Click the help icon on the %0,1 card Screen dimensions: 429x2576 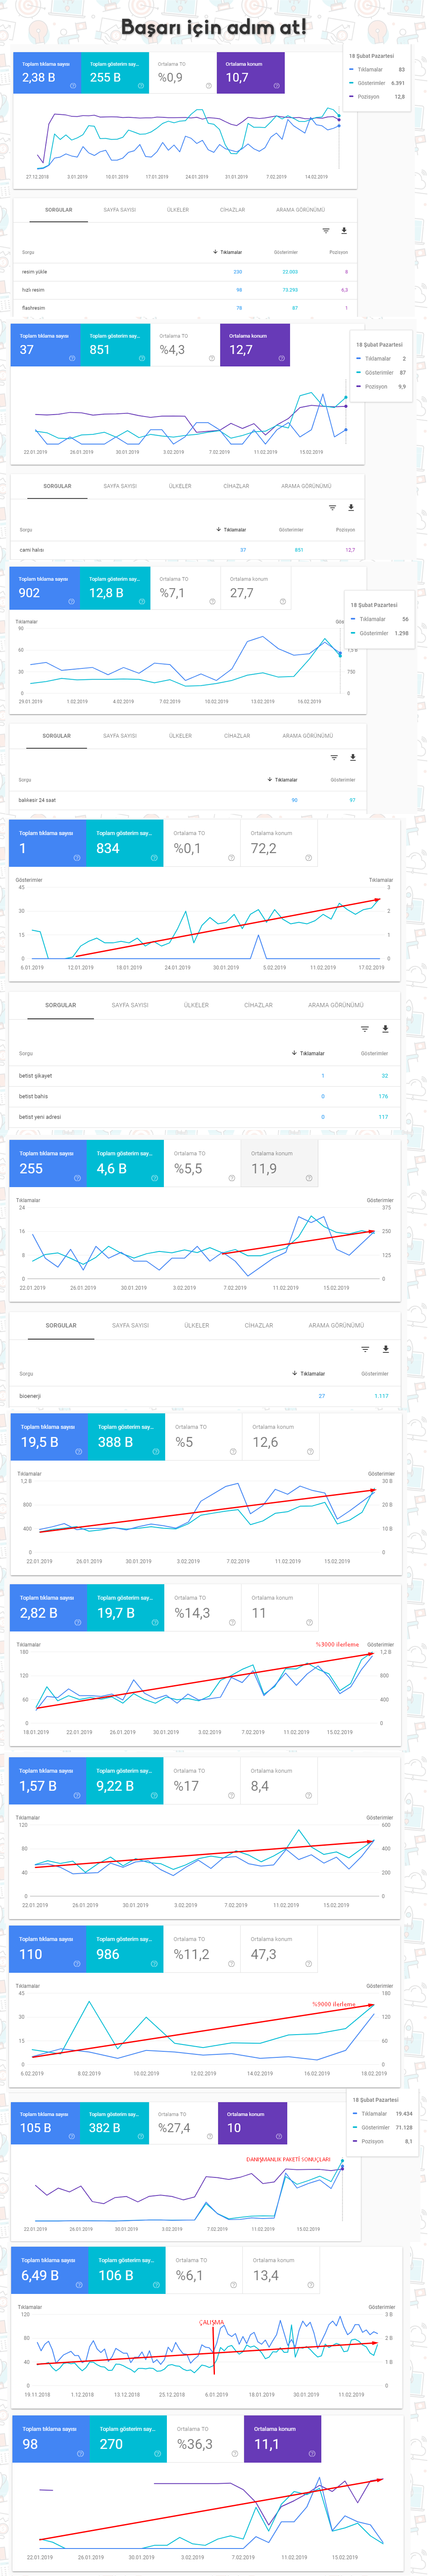231,857
